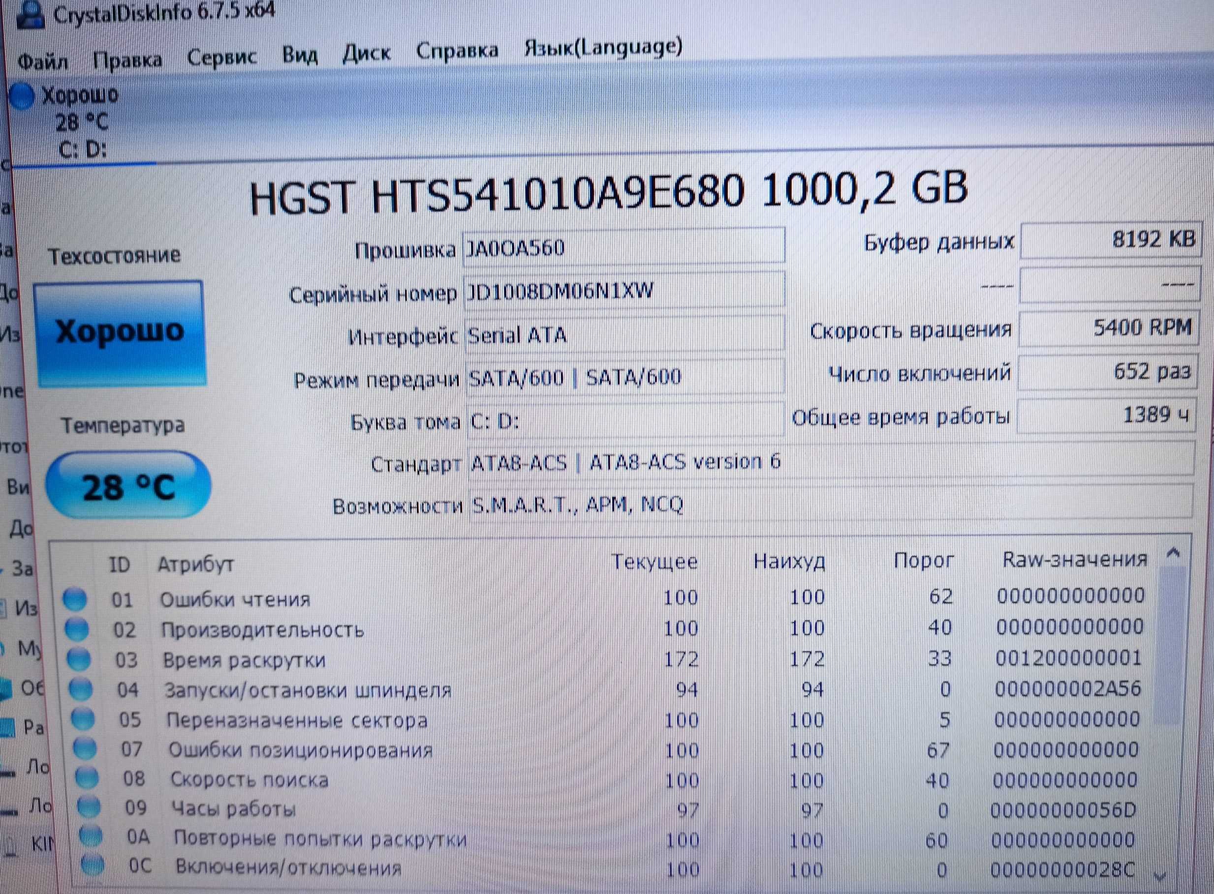This screenshot has height=894, width=1214.
Task: Click status dot for Ошибки позиционирования
Action: [x=85, y=749]
